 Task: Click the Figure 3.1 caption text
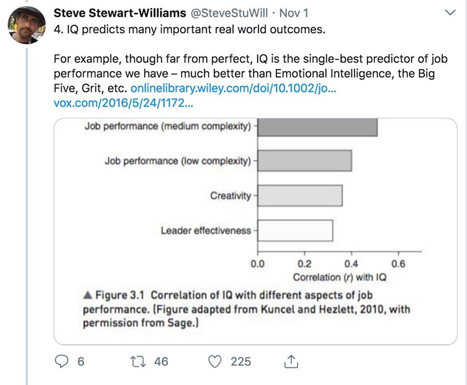(x=247, y=309)
